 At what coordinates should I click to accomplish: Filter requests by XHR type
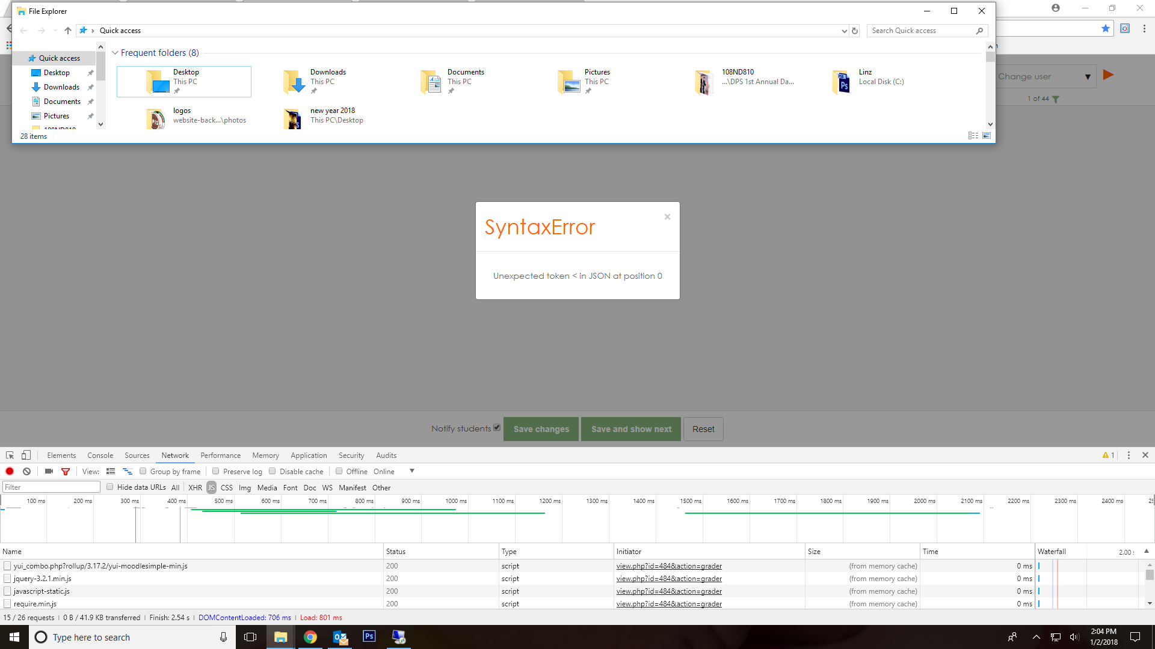pos(195,487)
